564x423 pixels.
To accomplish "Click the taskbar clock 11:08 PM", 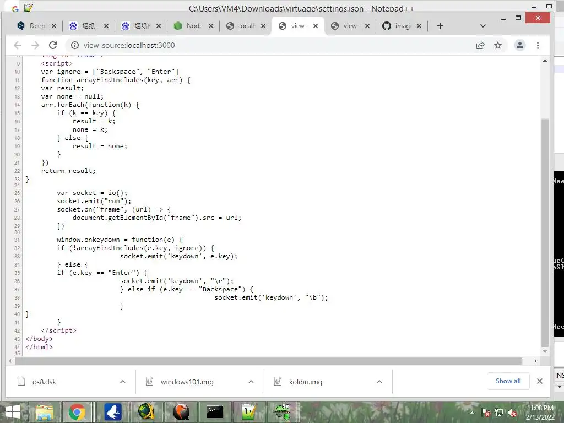I will (540, 412).
